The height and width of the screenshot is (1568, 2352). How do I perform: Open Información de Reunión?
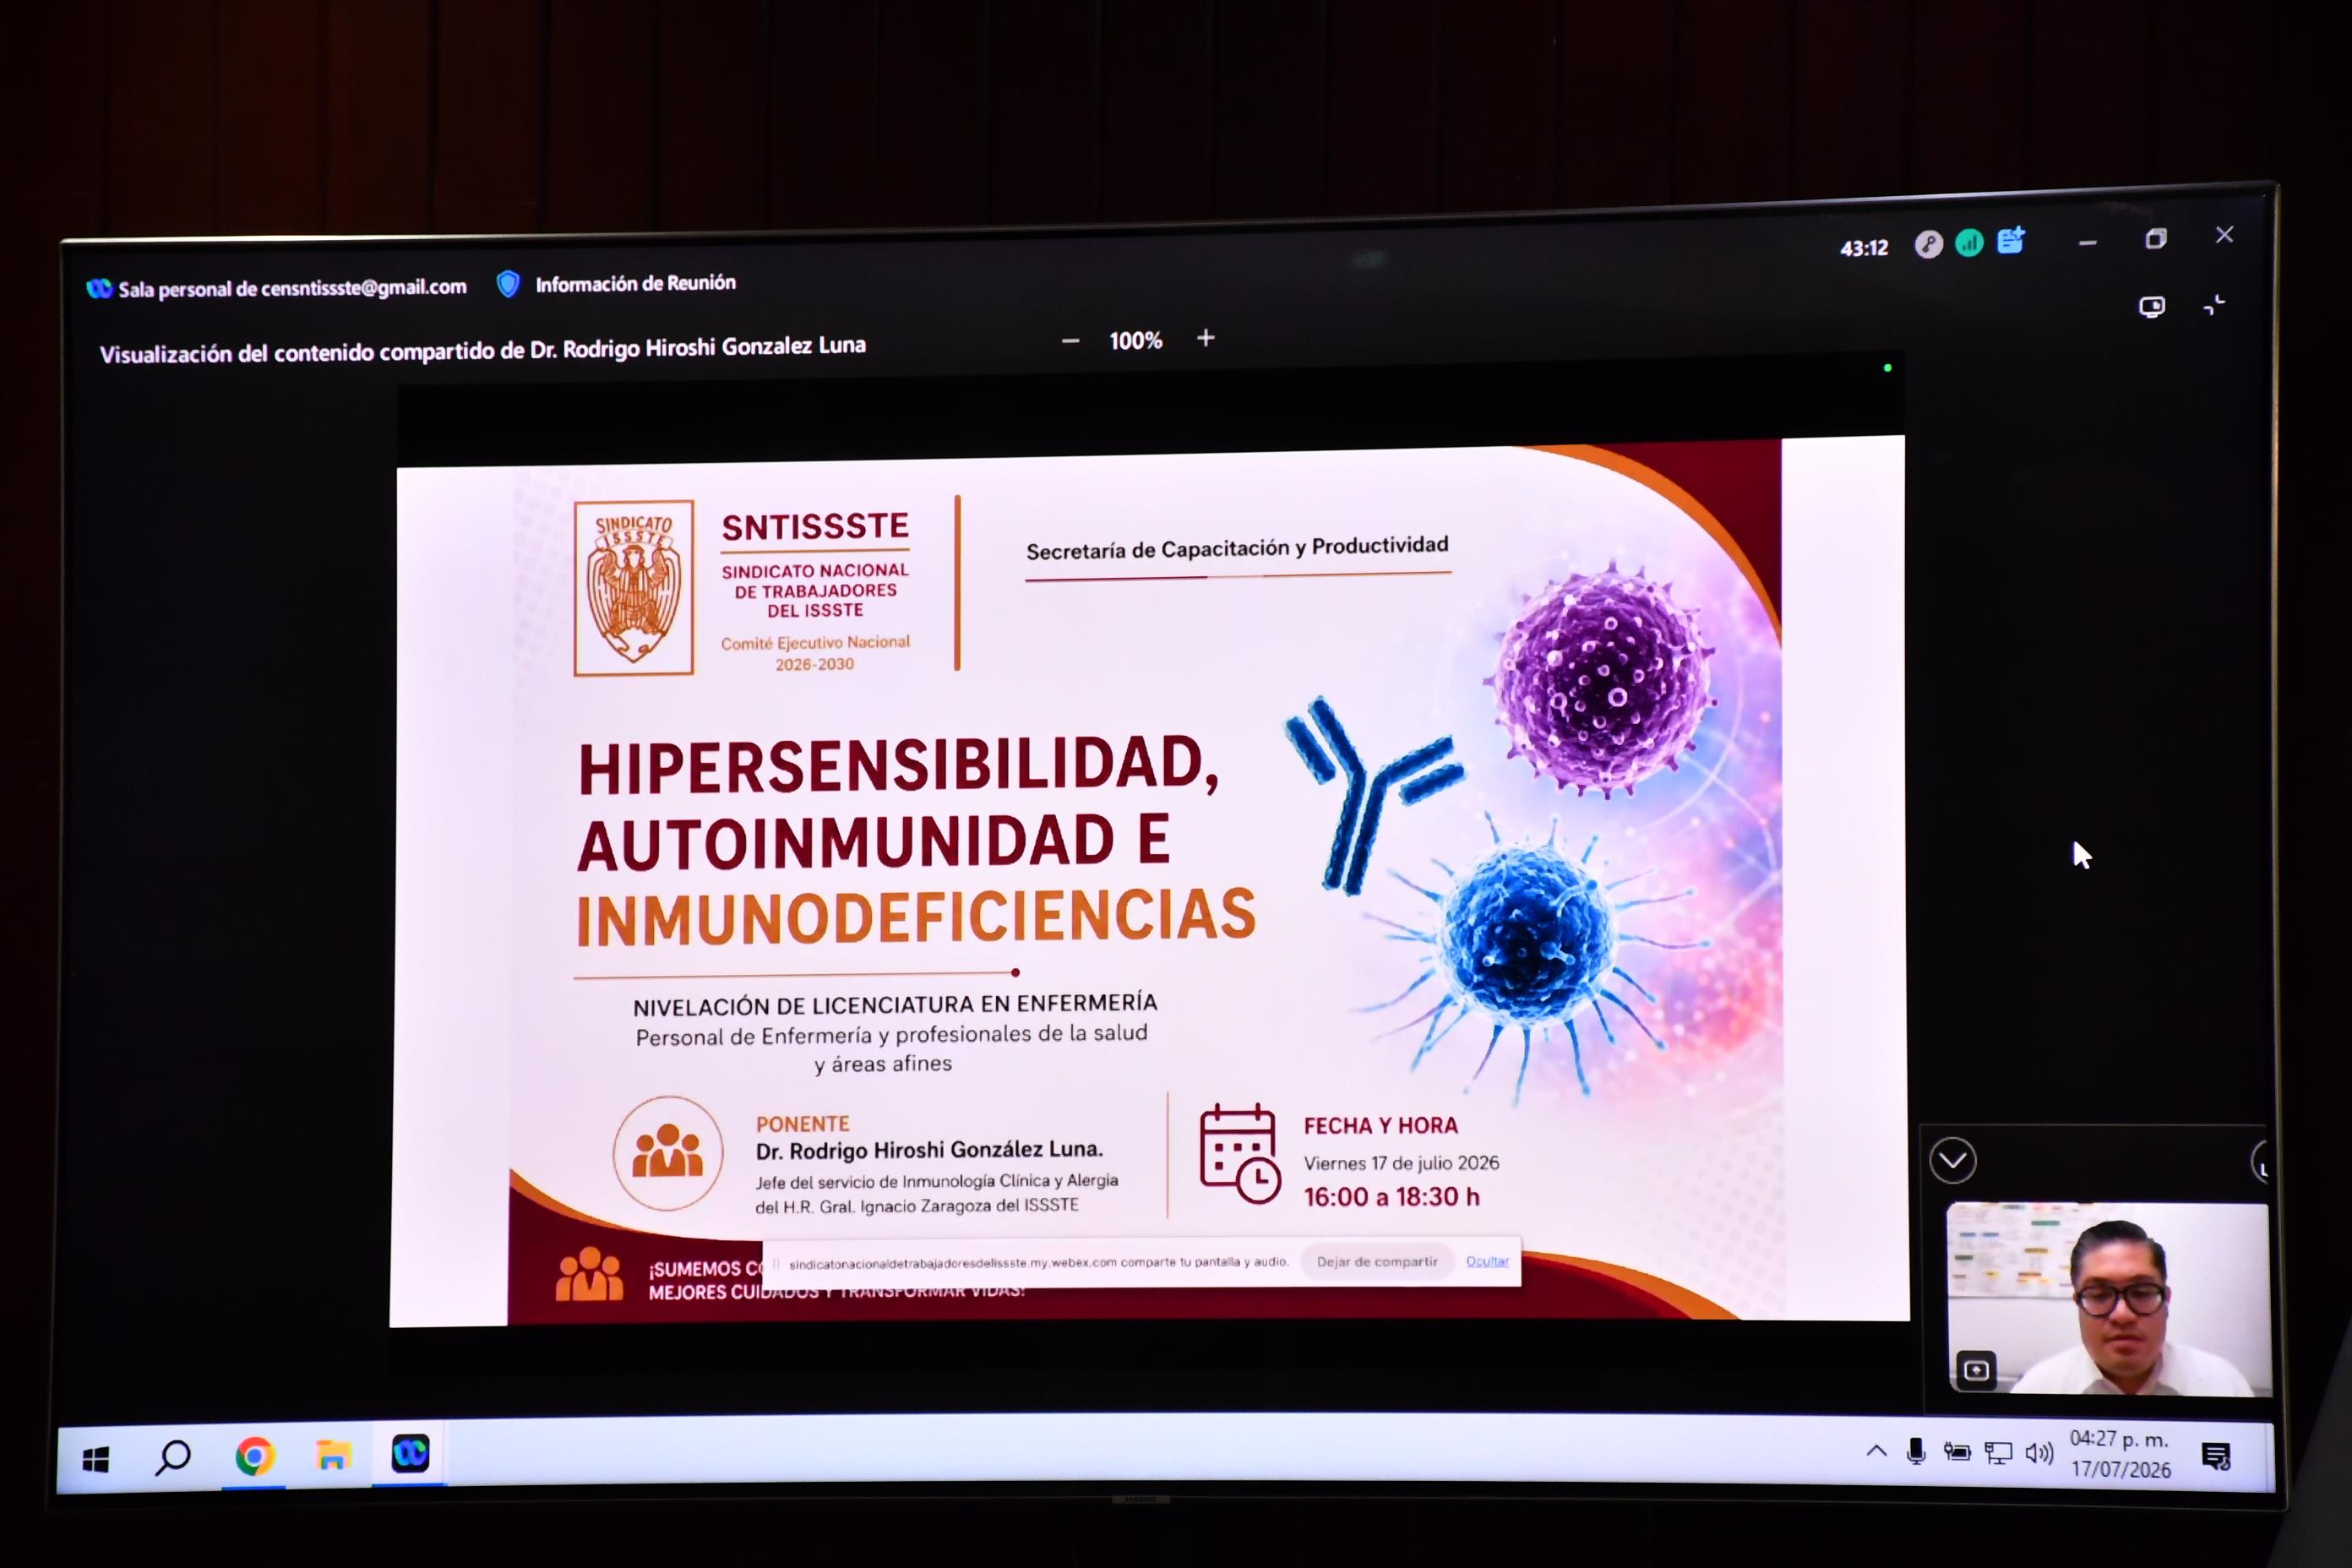tap(635, 284)
